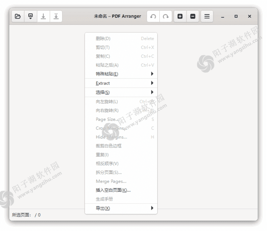This screenshot has width=267, height=231.
Task: Click 剪切(T) in the context menu
Action: pyautogui.click(x=121, y=47)
